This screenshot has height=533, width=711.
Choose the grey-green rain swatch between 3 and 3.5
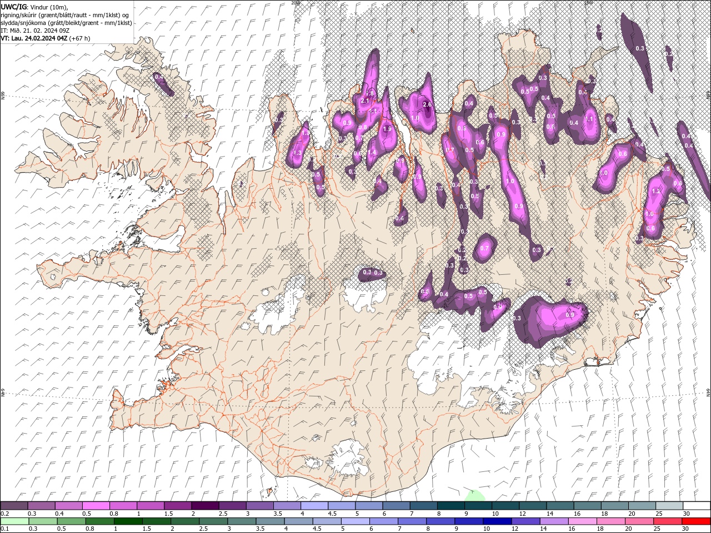click(x=242, y=521)
